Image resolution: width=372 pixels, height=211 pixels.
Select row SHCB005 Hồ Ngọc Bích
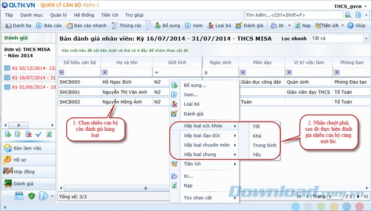(213, 82)
